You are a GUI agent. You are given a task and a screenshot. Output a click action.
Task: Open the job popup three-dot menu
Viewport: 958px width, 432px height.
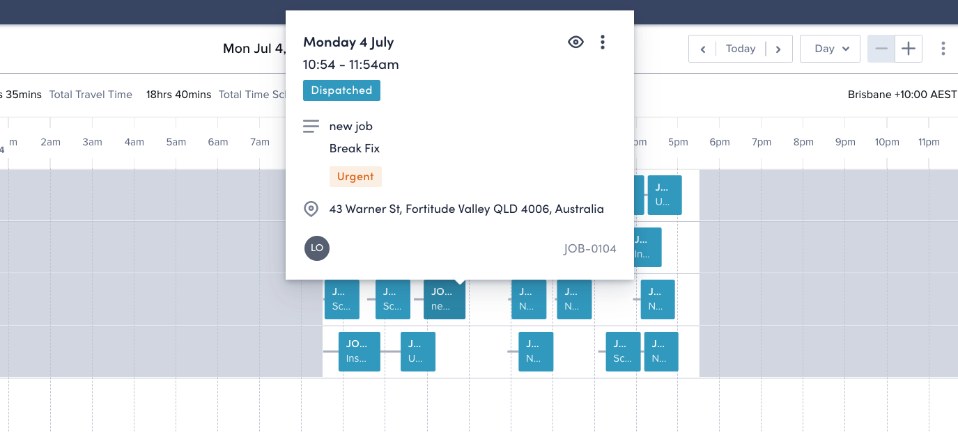point(603,42)
